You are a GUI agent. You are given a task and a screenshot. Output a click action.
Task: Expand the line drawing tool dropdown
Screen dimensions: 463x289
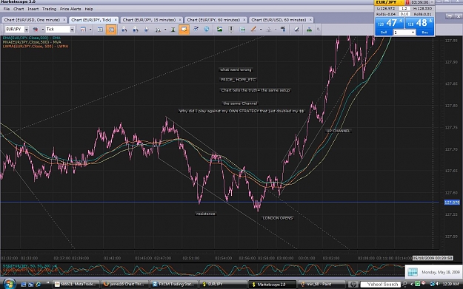point(261,29)
